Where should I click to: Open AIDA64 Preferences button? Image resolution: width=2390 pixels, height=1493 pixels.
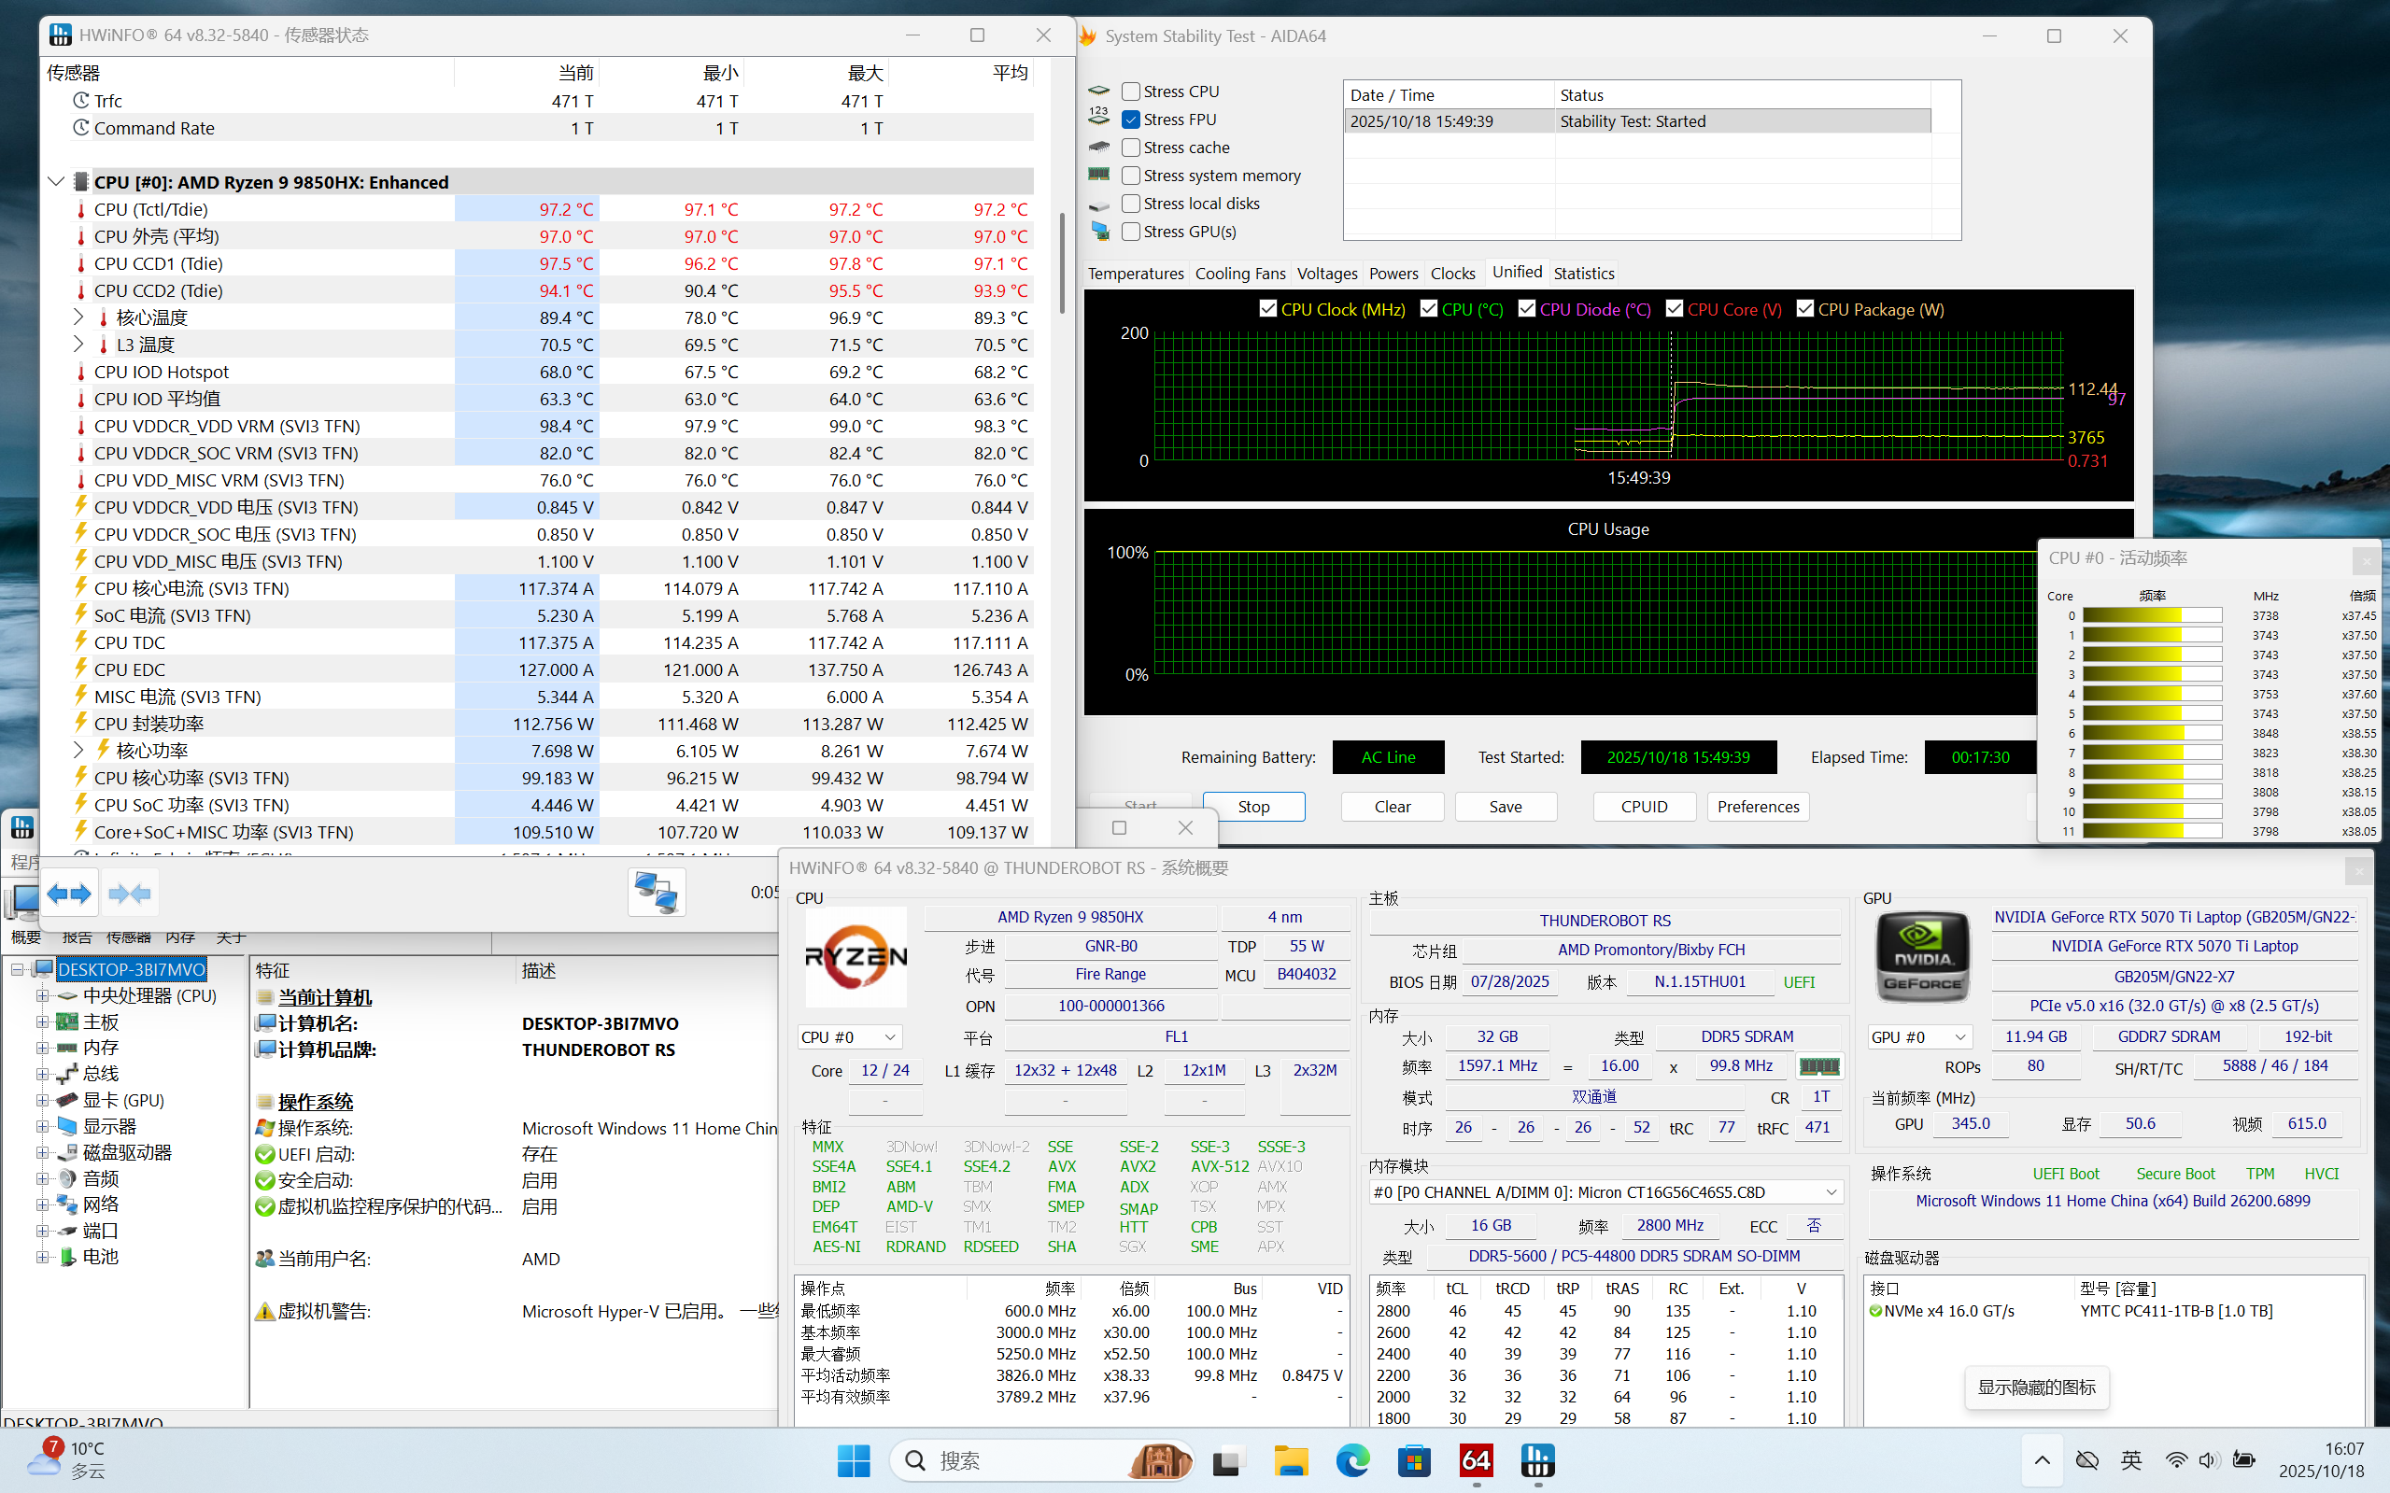[x=1757, y=807]
